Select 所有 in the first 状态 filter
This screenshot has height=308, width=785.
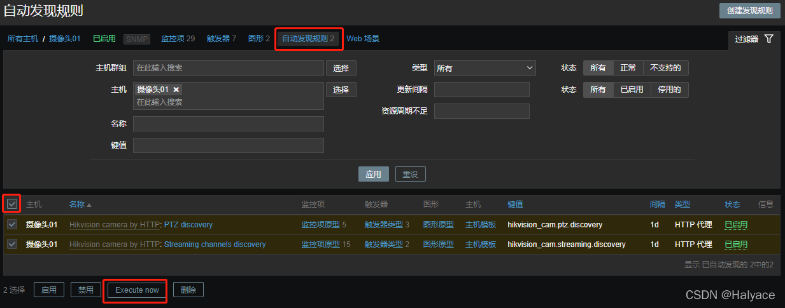click(x=598, y=68)
